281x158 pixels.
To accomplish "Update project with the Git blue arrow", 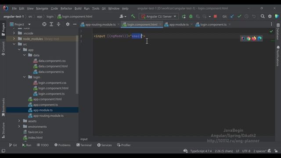I will (x=232, y=16).
